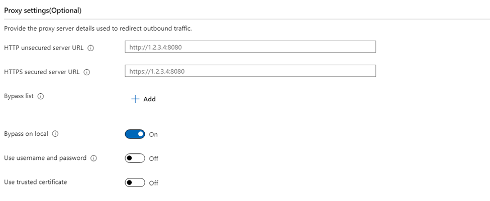Viewport: 490px width, 201px height.
Task: Select the Bypass list label text
Action: tap(19, 96)
